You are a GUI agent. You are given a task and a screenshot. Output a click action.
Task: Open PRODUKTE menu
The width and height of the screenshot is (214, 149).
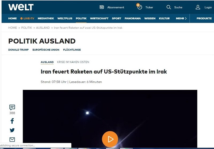pos(204,18)
